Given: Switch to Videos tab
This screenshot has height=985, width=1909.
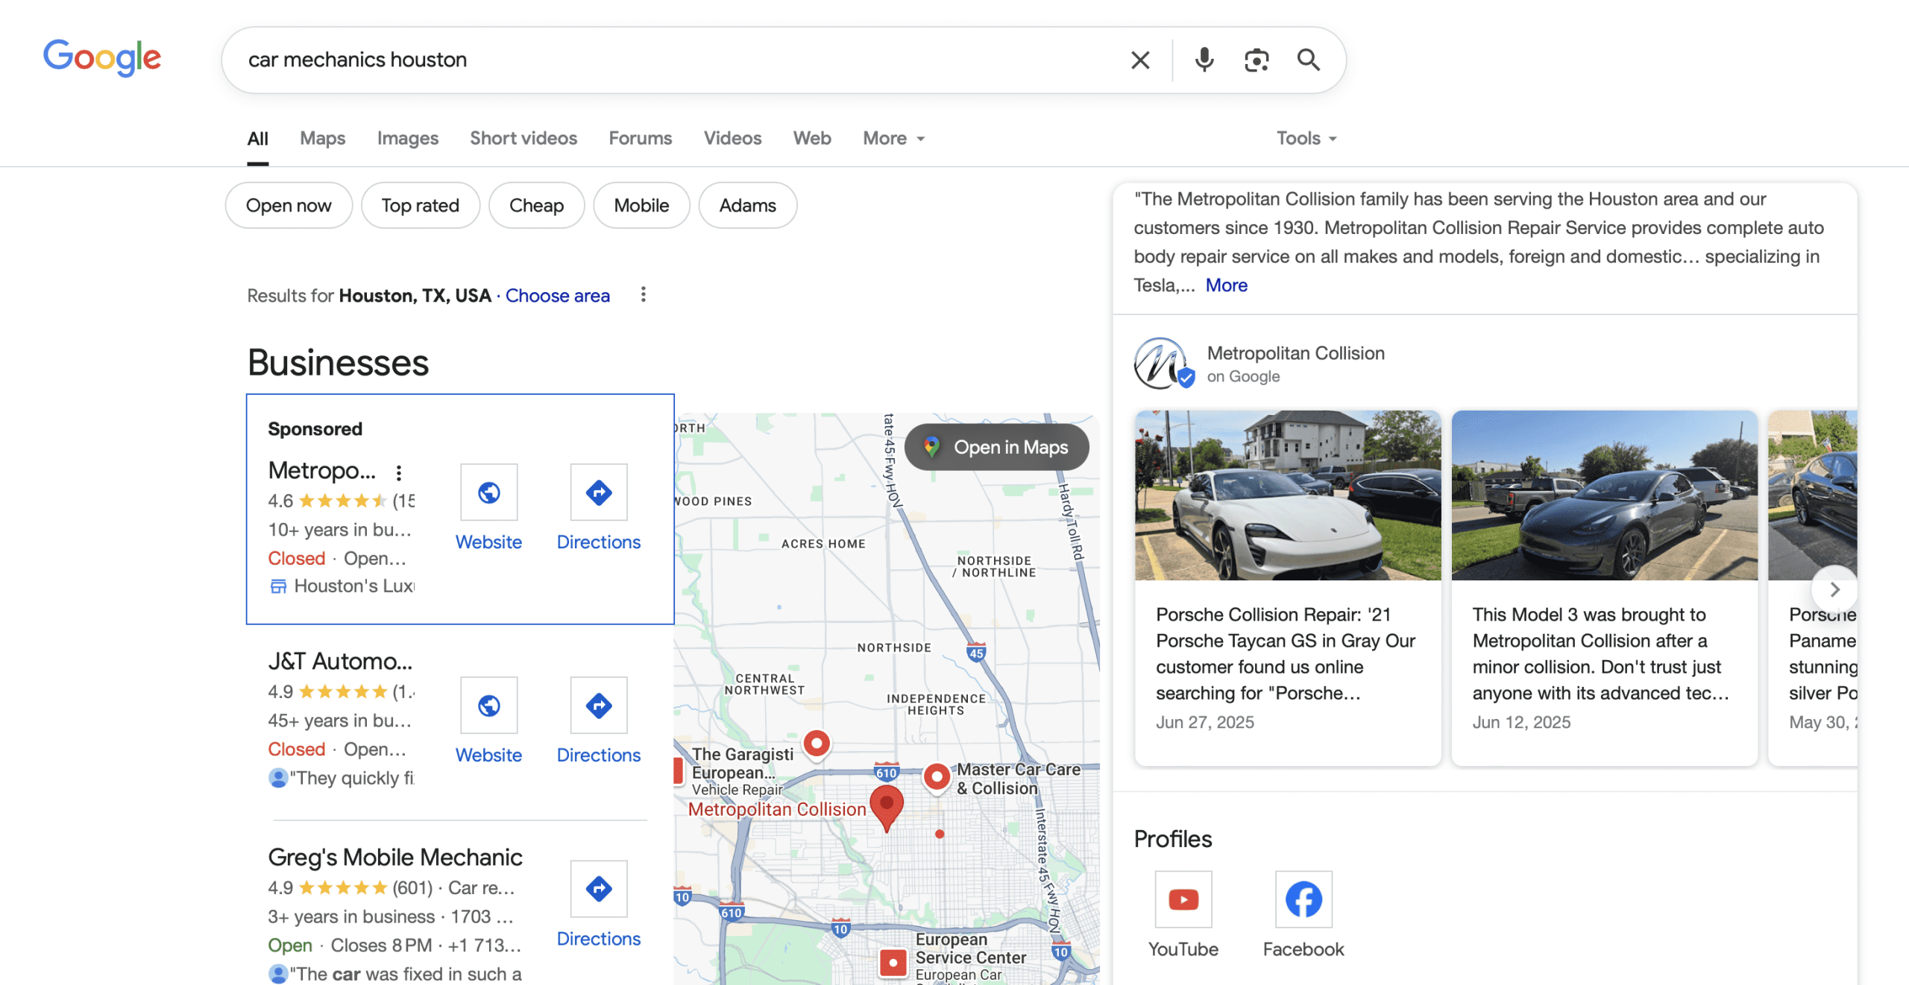Looking at the screenshot, I should [732, 138].
